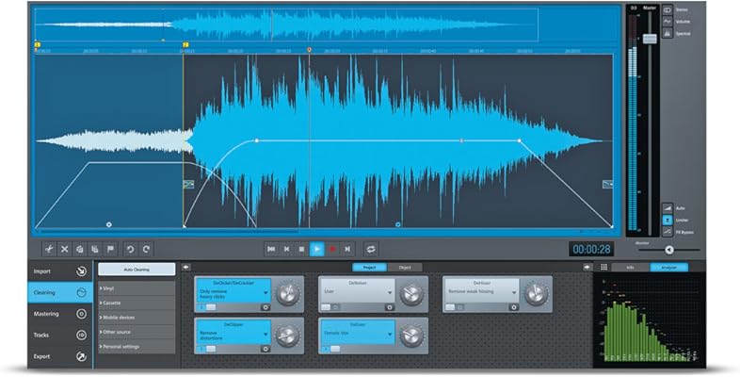Click the undo arrow icon
Image resolution: width=740 pixels, height=377 pixels.
point(130,249)
